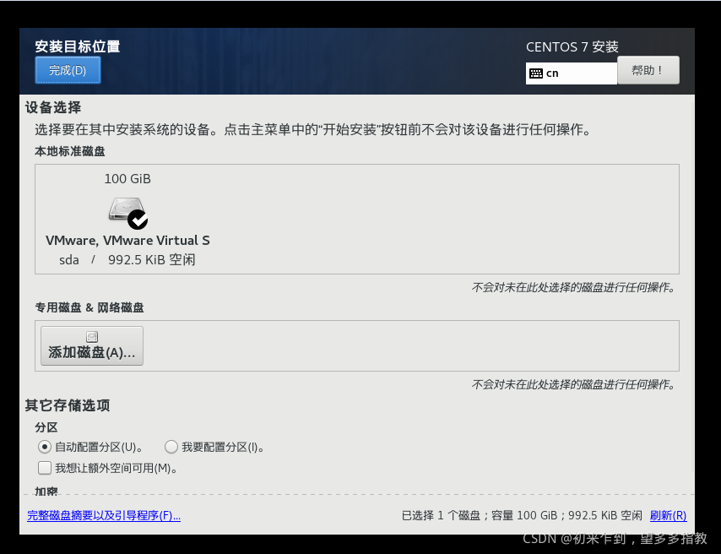Click the '专用磁盘 & 网络磁盘' section label
The image size is (721, 554).
pyautogui.click(x=89, y=307)
